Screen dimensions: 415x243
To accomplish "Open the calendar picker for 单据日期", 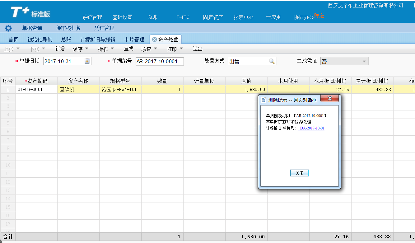I will tap(88, 61).
